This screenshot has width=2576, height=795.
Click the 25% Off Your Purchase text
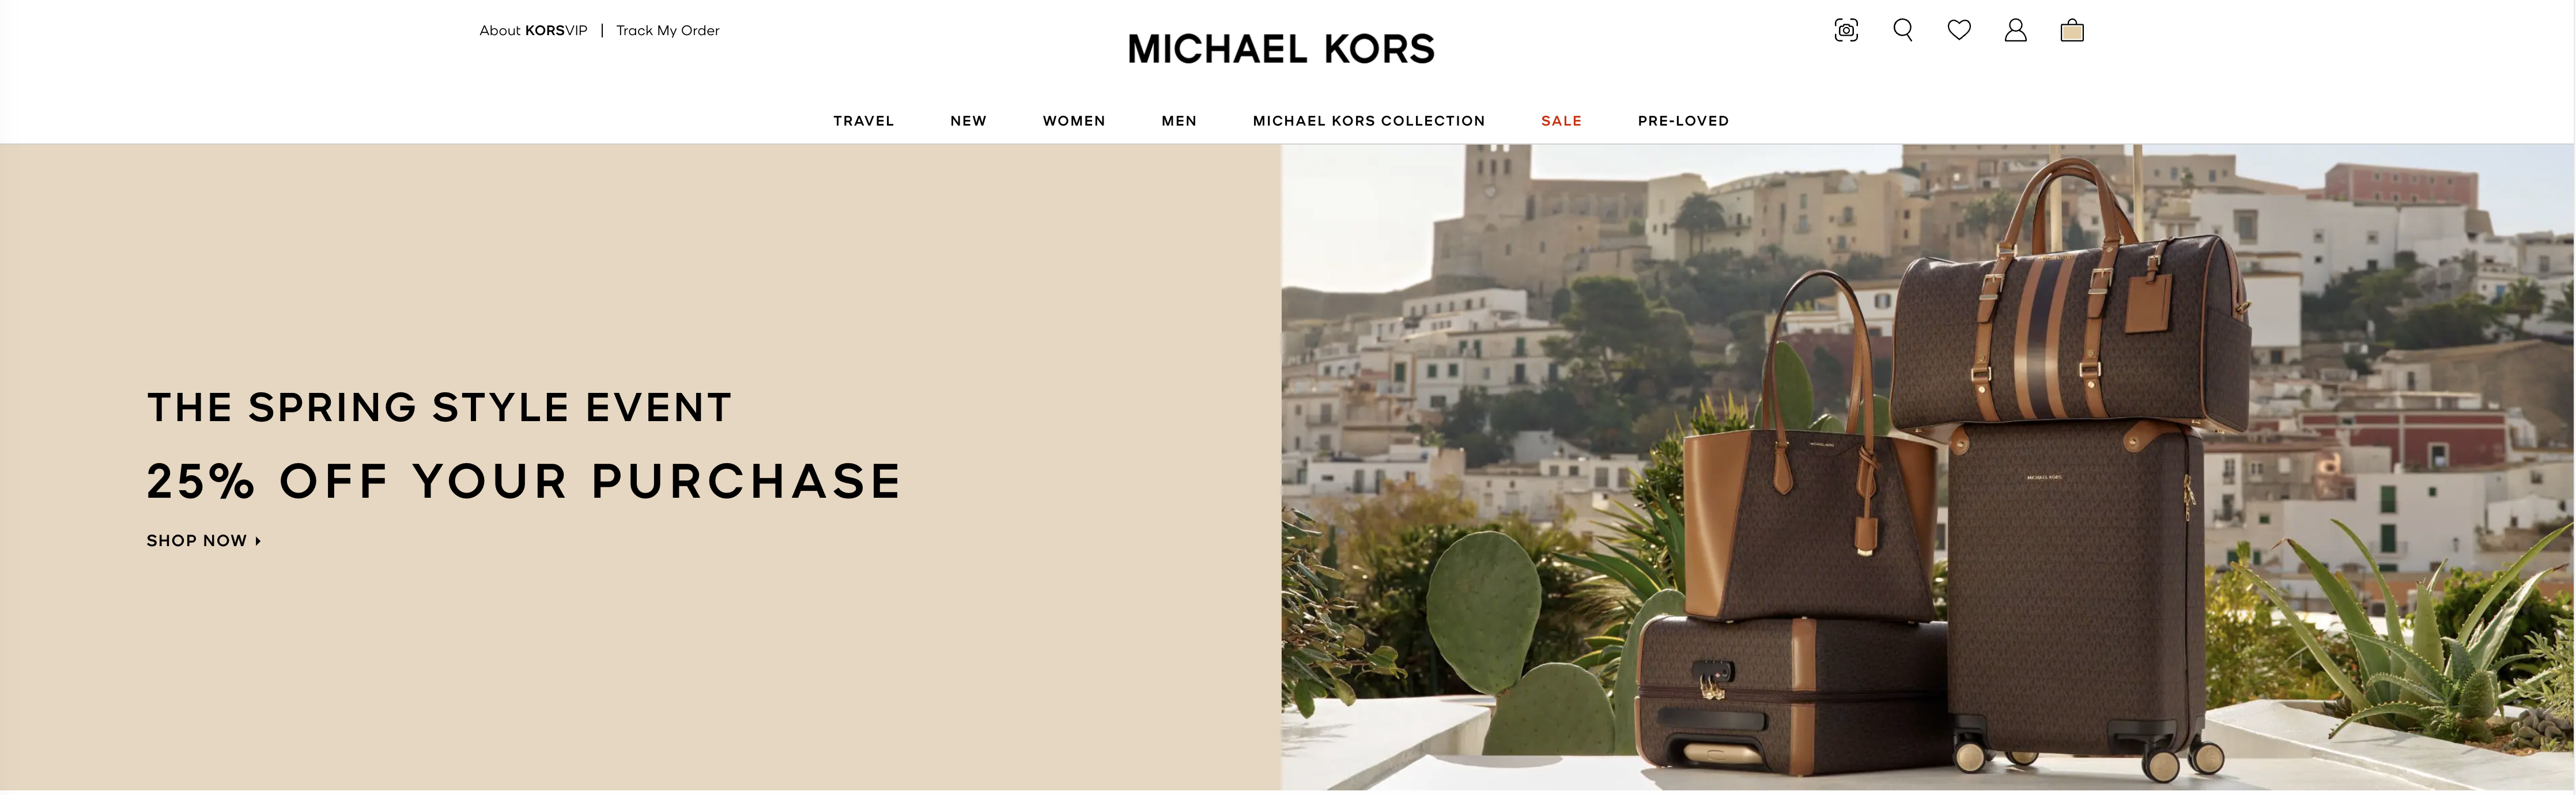click(x=525, y=481)
